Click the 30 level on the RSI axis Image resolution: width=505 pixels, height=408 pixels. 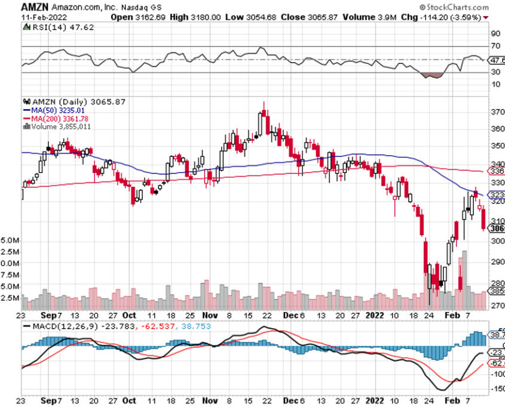tap(495, 72)
